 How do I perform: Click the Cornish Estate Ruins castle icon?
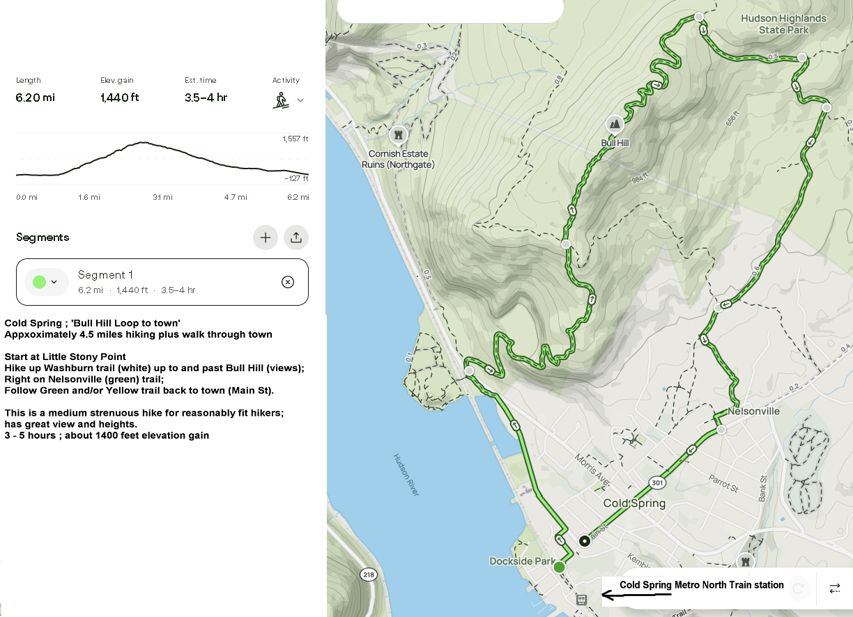point(398,133)
